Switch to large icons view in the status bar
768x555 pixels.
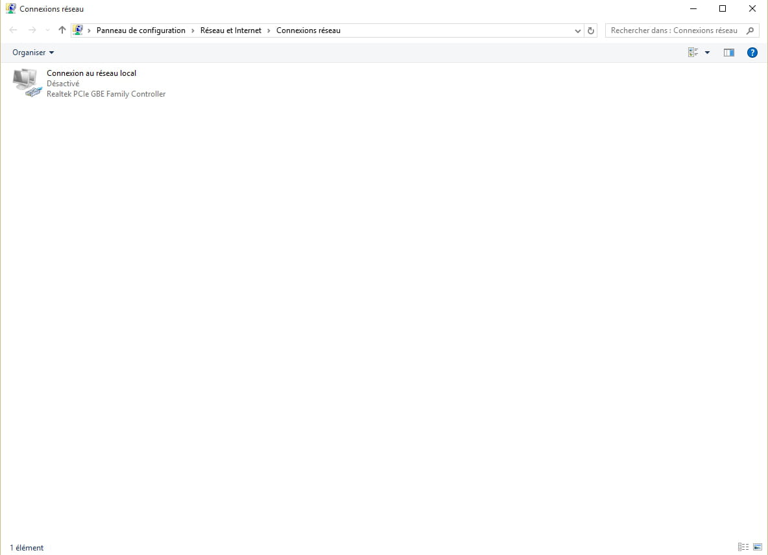758,548
